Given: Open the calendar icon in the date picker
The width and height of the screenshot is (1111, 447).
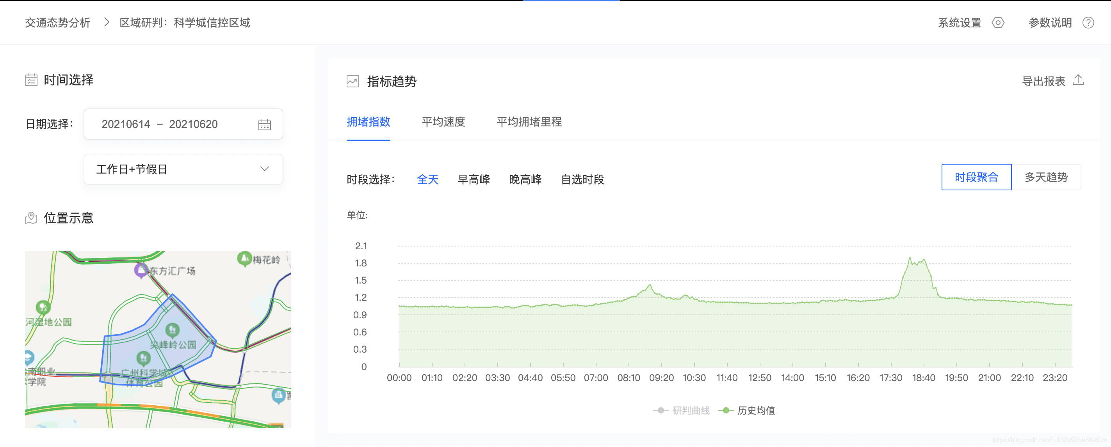Looking at the screenshot, I should (x=265, y=124).
